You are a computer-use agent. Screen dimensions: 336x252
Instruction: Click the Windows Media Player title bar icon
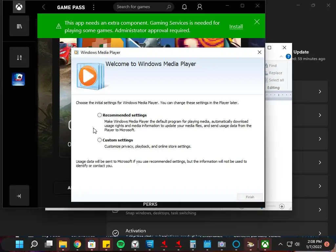click(x=76, y=52)
